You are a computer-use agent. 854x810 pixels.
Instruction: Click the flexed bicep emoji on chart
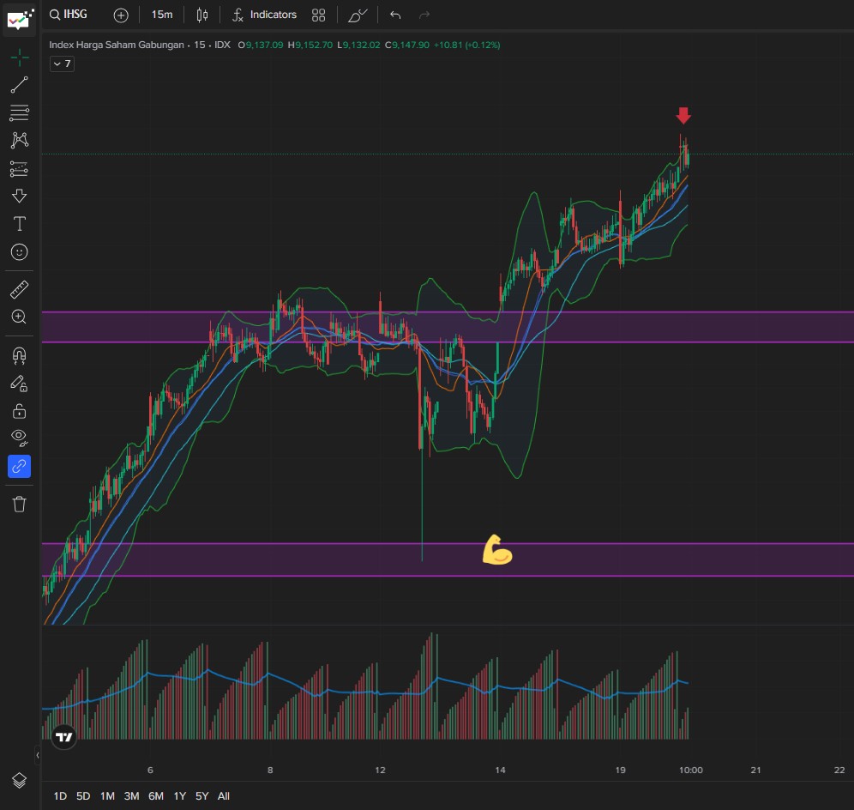tap(496, 550)
